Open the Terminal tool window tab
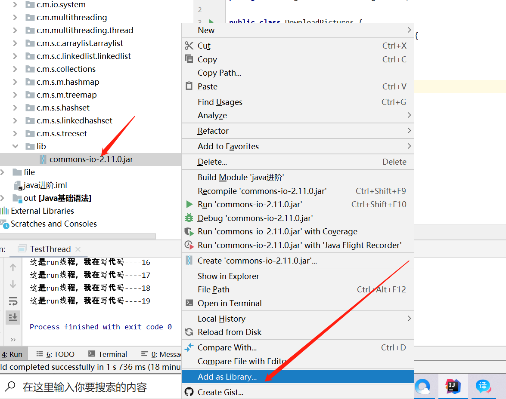Viewport: 506px width, 399px height. 108,354
